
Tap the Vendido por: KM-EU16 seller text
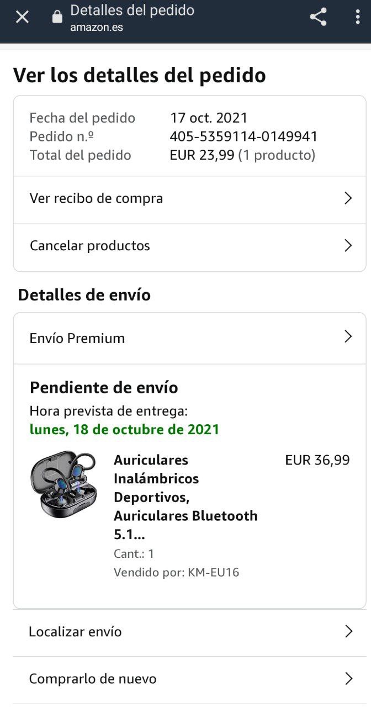pos(176,572)
